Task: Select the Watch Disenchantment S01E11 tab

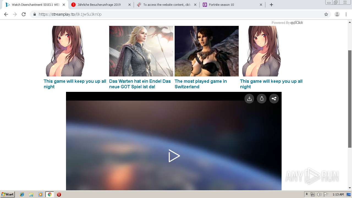Action: pyautogui.click(x=36, y=5)
